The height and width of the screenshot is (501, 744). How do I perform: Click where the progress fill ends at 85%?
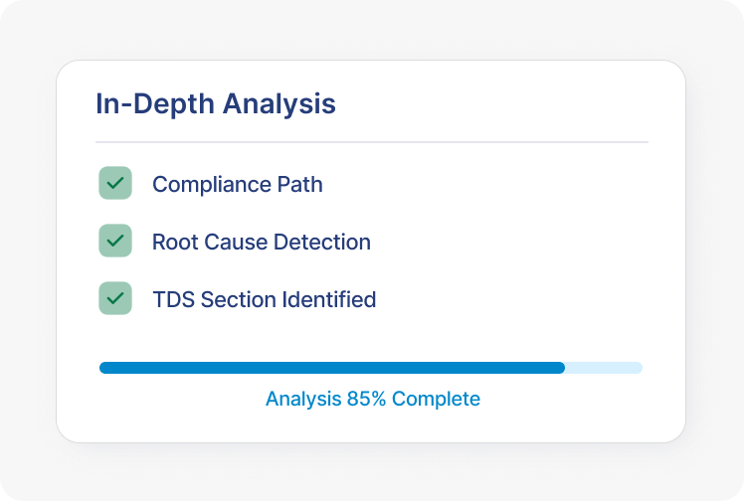point(562,368)
